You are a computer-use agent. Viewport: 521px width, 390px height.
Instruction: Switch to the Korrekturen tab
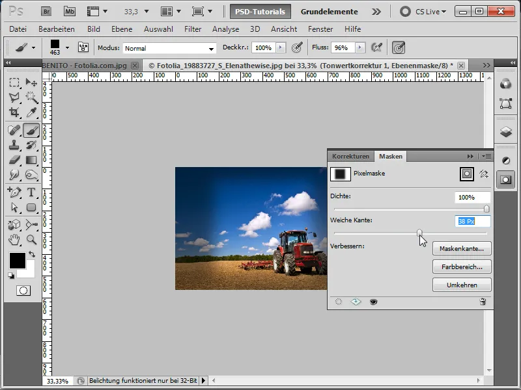(x=350, y=156)
